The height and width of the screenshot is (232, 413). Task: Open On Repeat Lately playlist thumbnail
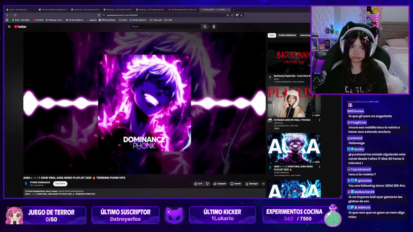tap(294, 102)
